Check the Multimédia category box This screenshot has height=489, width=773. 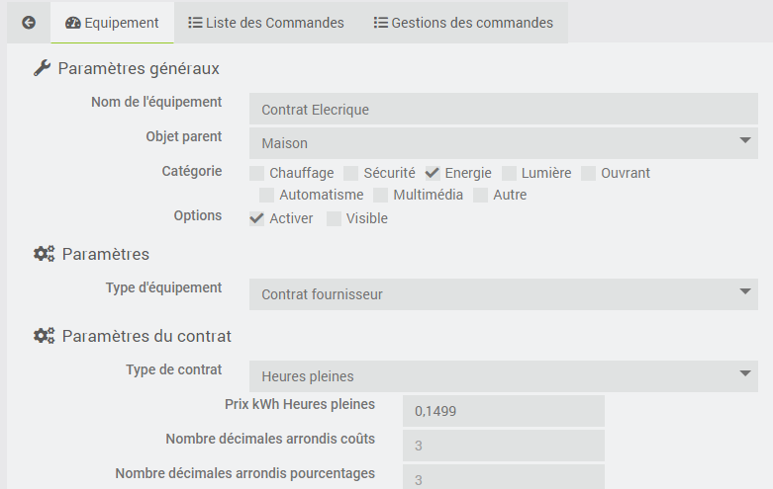[x=381, y=196]
